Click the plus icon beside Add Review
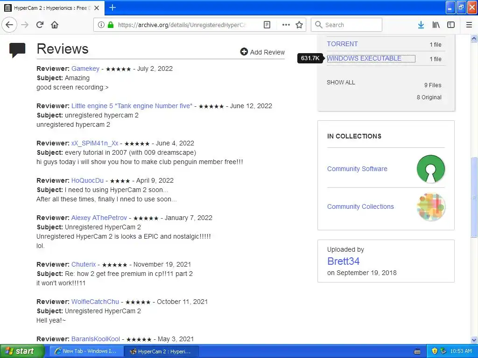Viewport: 478px width, 358px height. pyautogui.click(x=244, y=52)
